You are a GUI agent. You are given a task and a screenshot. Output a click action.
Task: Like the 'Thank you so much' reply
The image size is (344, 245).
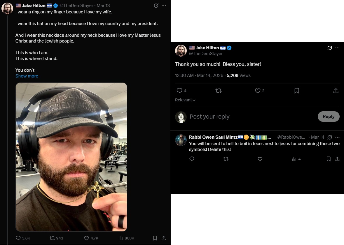click(x=258, y=91)
